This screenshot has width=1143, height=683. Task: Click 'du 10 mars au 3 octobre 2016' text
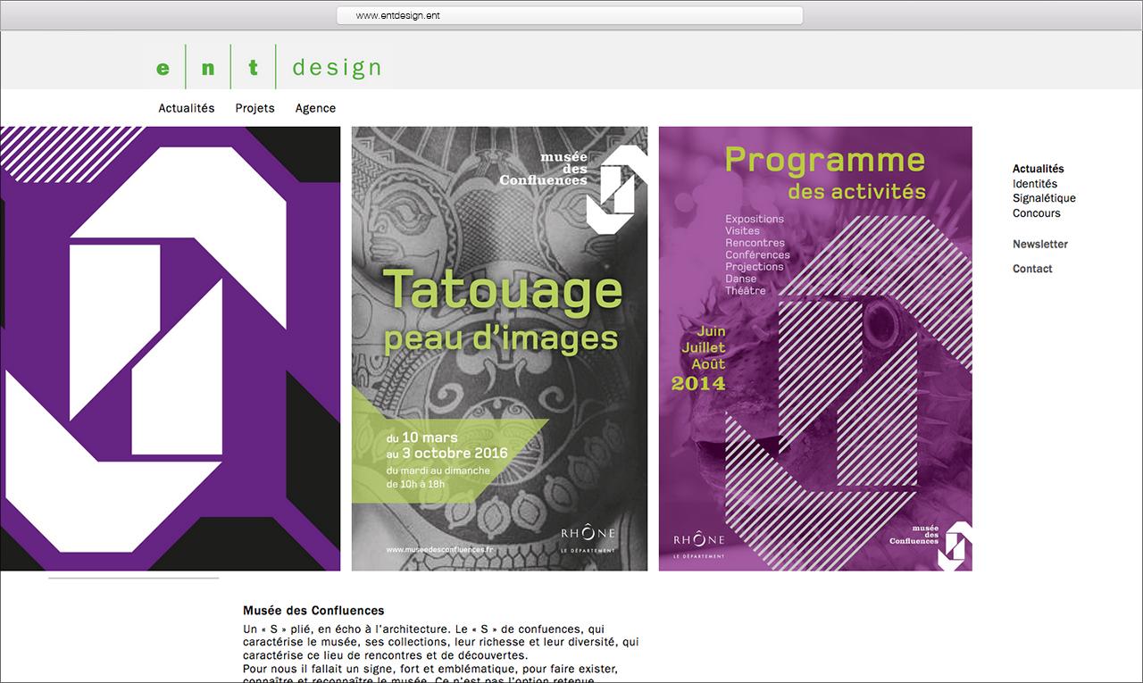coord(446,445)
